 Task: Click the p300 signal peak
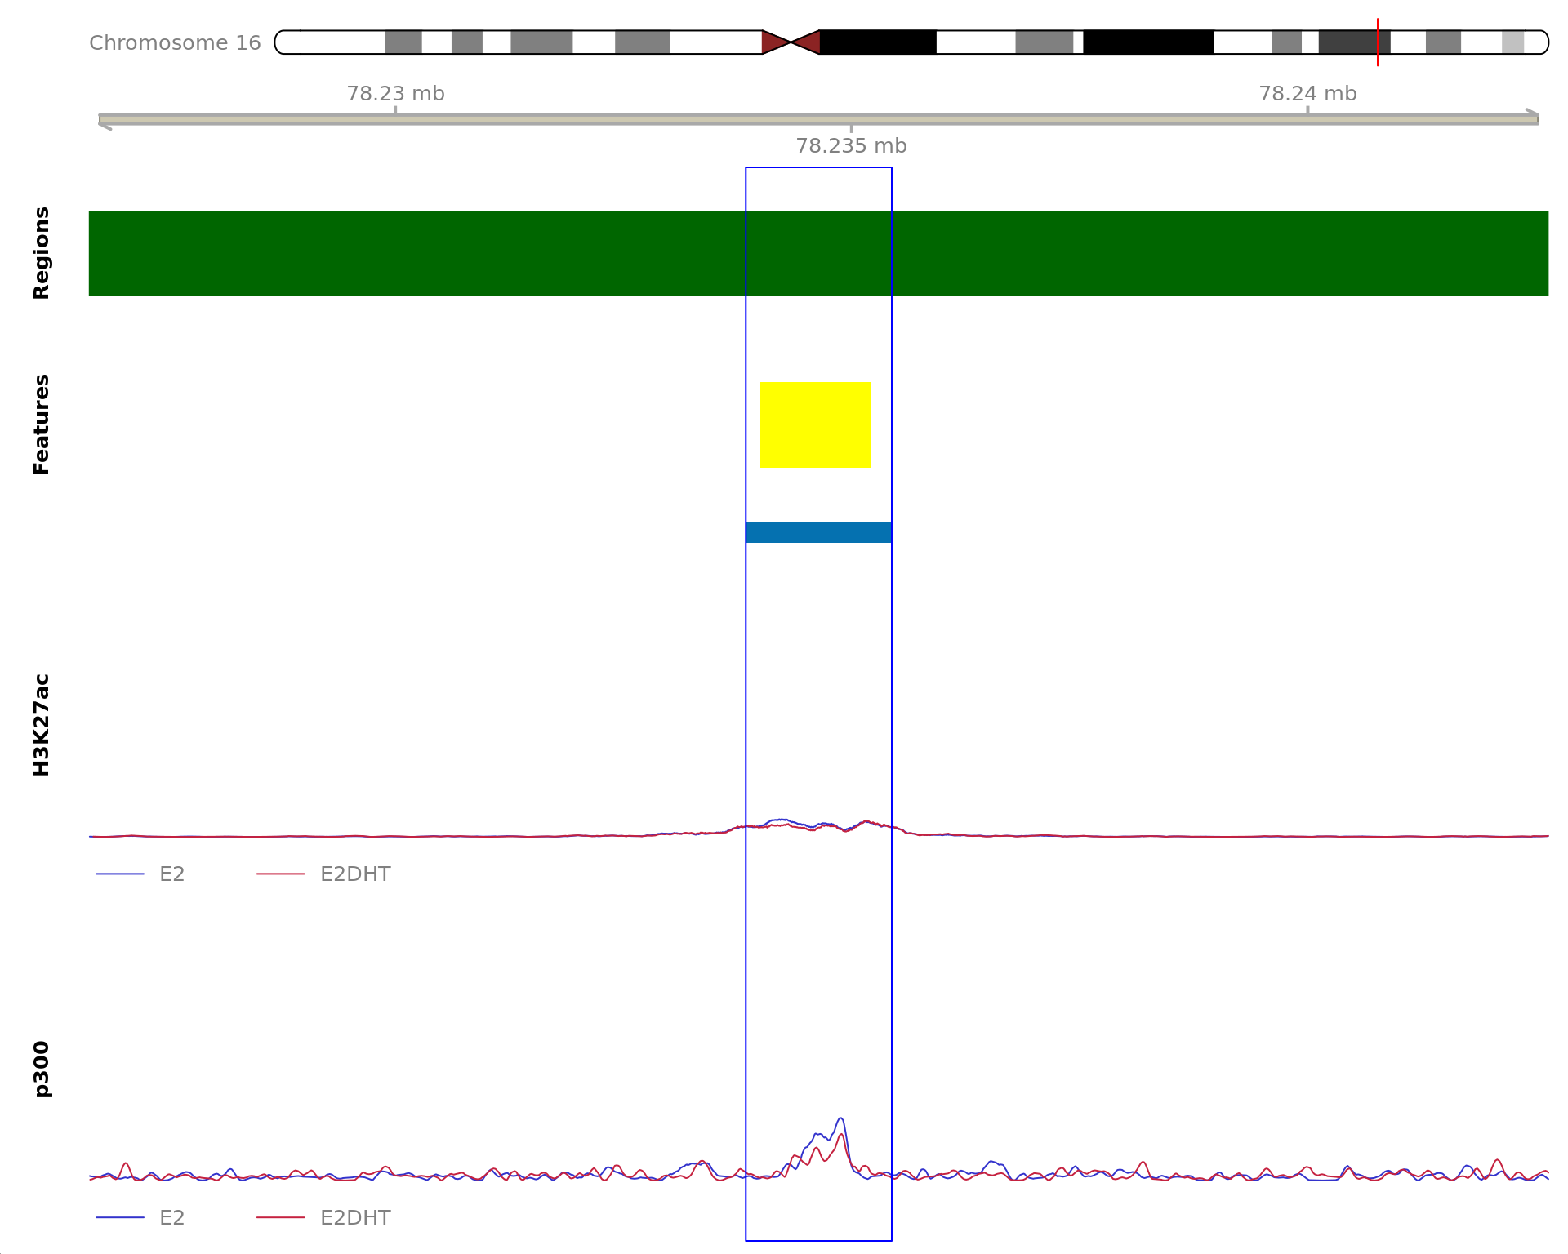pos(840,1120)
